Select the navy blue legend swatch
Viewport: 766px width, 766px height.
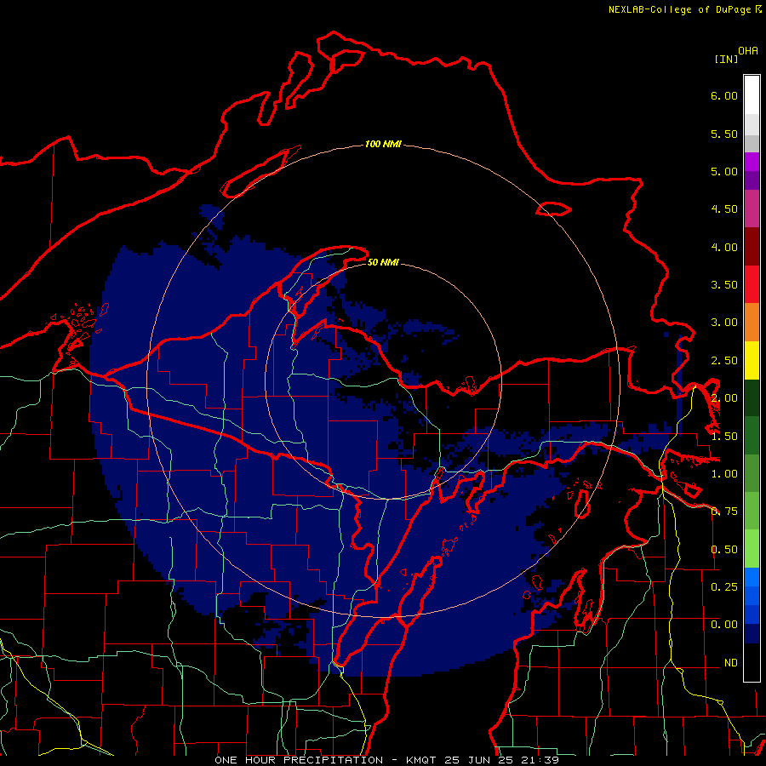(752, 633)
